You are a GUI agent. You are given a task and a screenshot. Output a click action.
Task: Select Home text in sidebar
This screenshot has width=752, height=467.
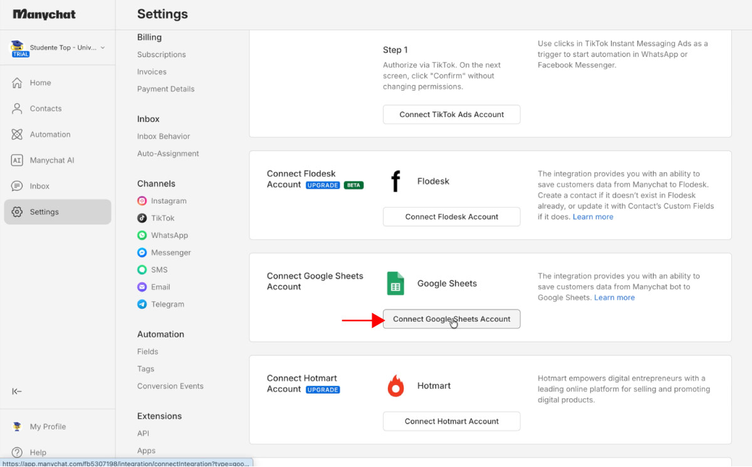(41, 83)
